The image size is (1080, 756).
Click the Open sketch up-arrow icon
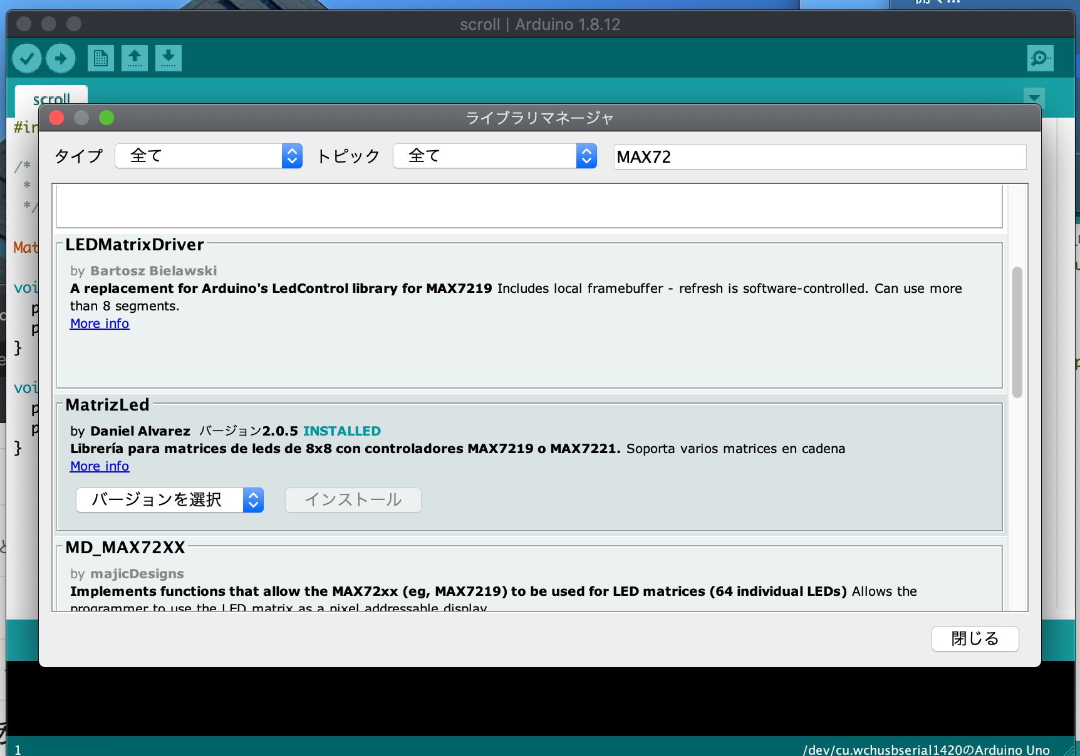(x=135, y=59)
